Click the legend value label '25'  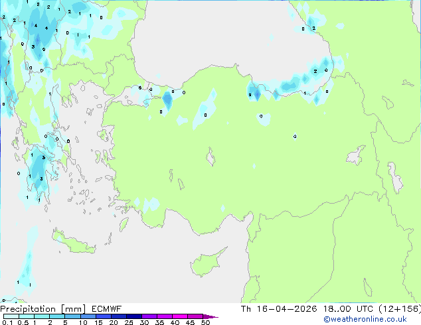click(x=129, y=322)
